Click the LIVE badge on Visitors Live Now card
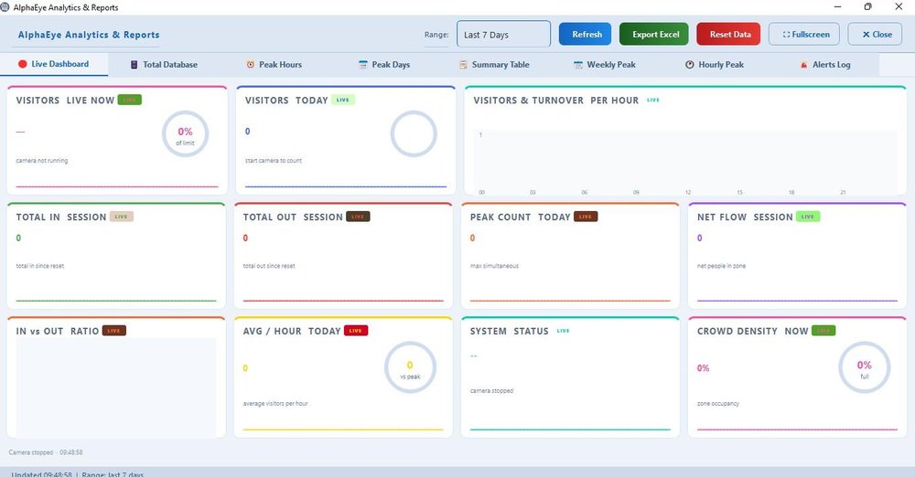915x477 pixels. tap(130, 100)
